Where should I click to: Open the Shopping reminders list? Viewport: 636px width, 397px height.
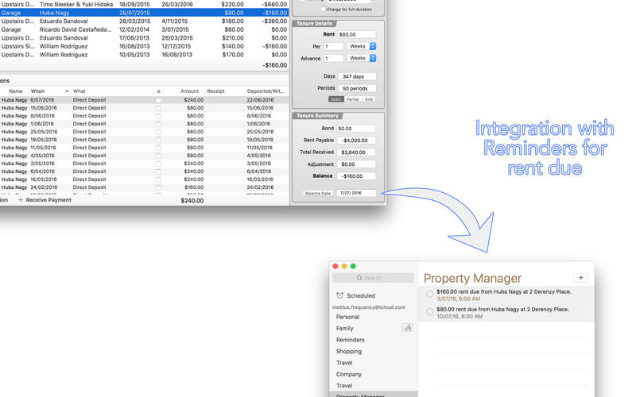(x=348, y=351)
